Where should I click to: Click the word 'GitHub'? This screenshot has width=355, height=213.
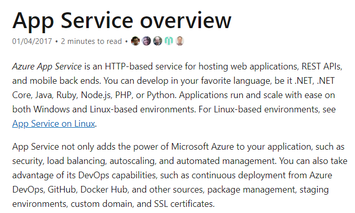(62, 190)
